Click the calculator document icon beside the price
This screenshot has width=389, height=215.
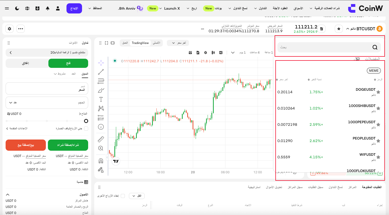point(321,29)
